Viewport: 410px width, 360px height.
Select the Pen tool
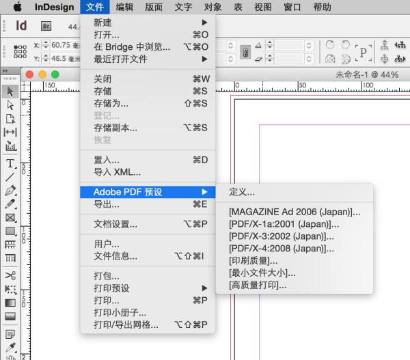[x=10, y=190]
